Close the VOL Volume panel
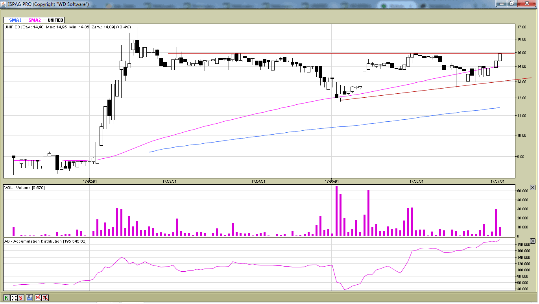The height and width of the screenshot is (304, 539). tap(533, 187)
